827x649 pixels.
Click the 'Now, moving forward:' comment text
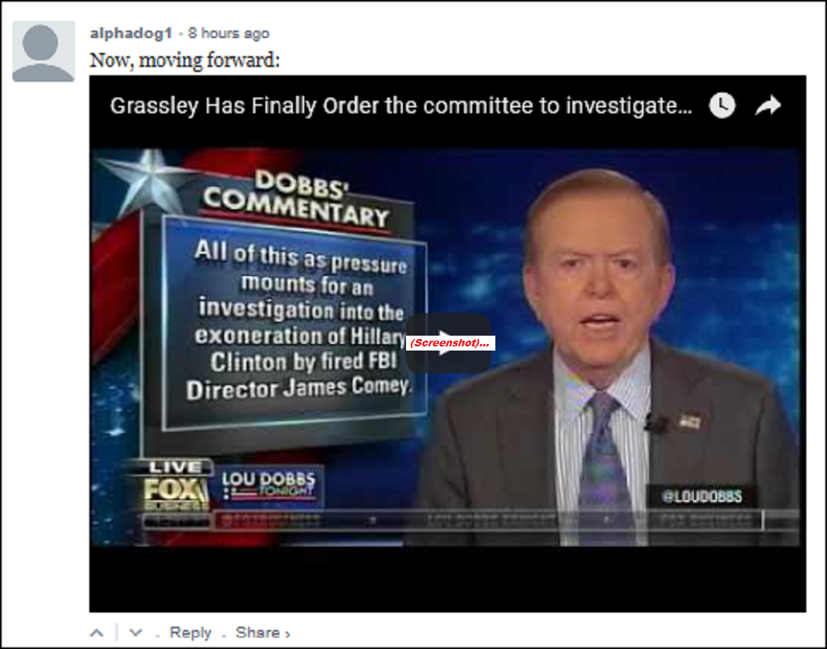coord(184,60)
